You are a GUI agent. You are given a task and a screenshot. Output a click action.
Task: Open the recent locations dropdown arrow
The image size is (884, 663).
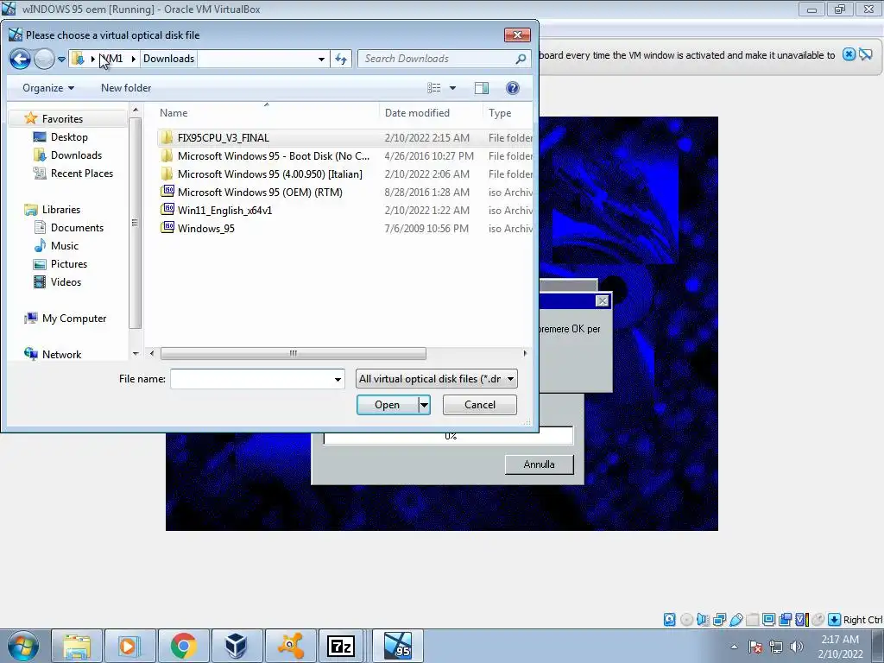61,59
